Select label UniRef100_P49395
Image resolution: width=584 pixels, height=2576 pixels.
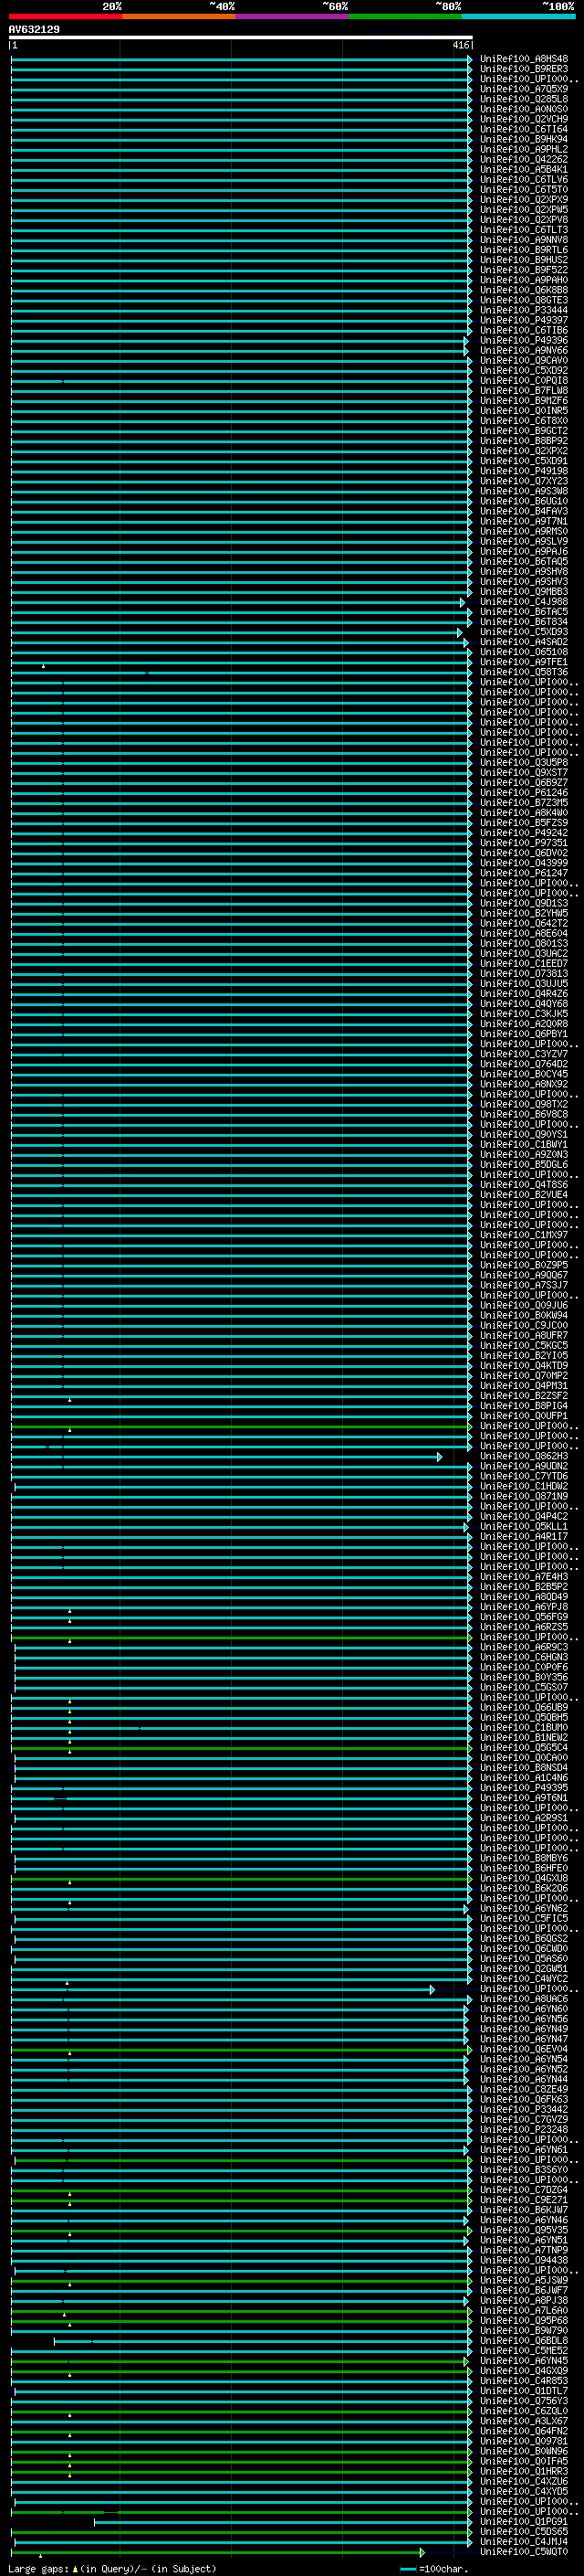click(524, 1787)
